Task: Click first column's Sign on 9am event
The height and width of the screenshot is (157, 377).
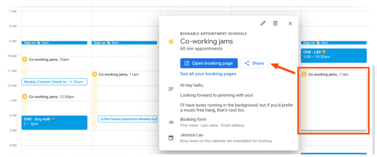Action: pos(54,43)
